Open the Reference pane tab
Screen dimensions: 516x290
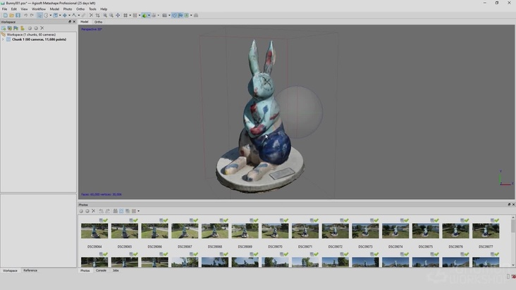click(x=30, y=270)
